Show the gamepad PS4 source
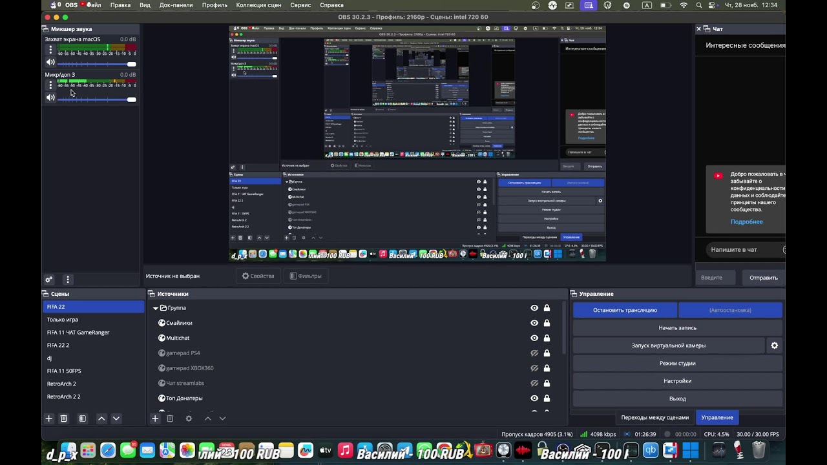Image resolution: width=827 pixels, height=465 pixels. click(x=534, y=353)
